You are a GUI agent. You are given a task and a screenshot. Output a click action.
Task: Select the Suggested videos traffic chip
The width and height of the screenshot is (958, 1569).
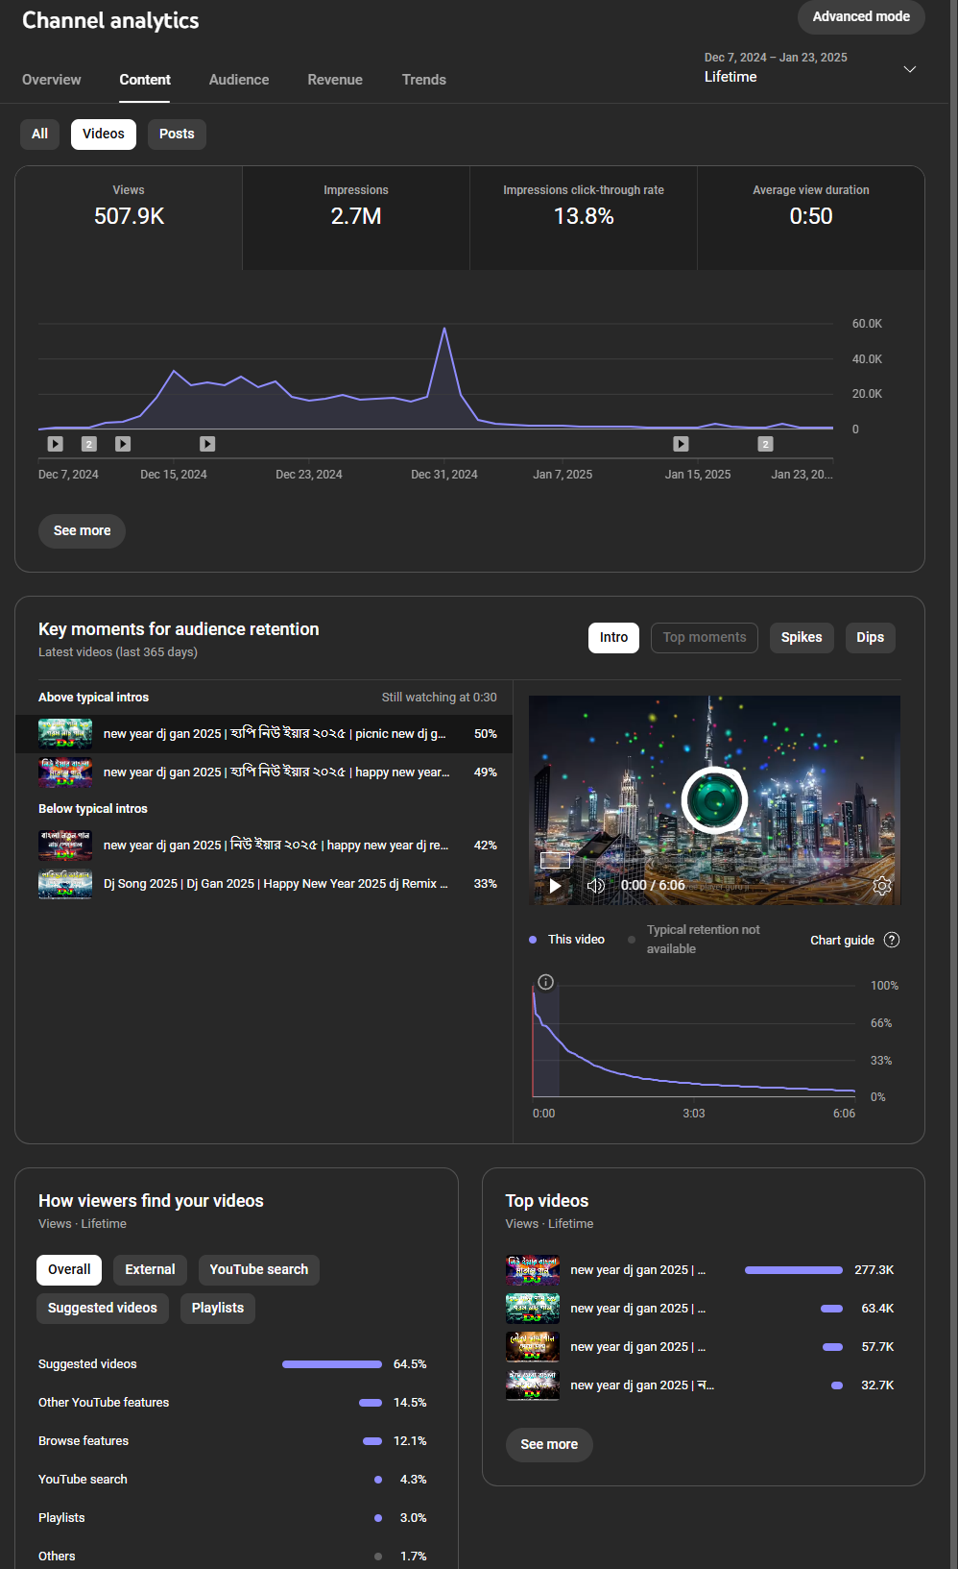[103, 1308]
